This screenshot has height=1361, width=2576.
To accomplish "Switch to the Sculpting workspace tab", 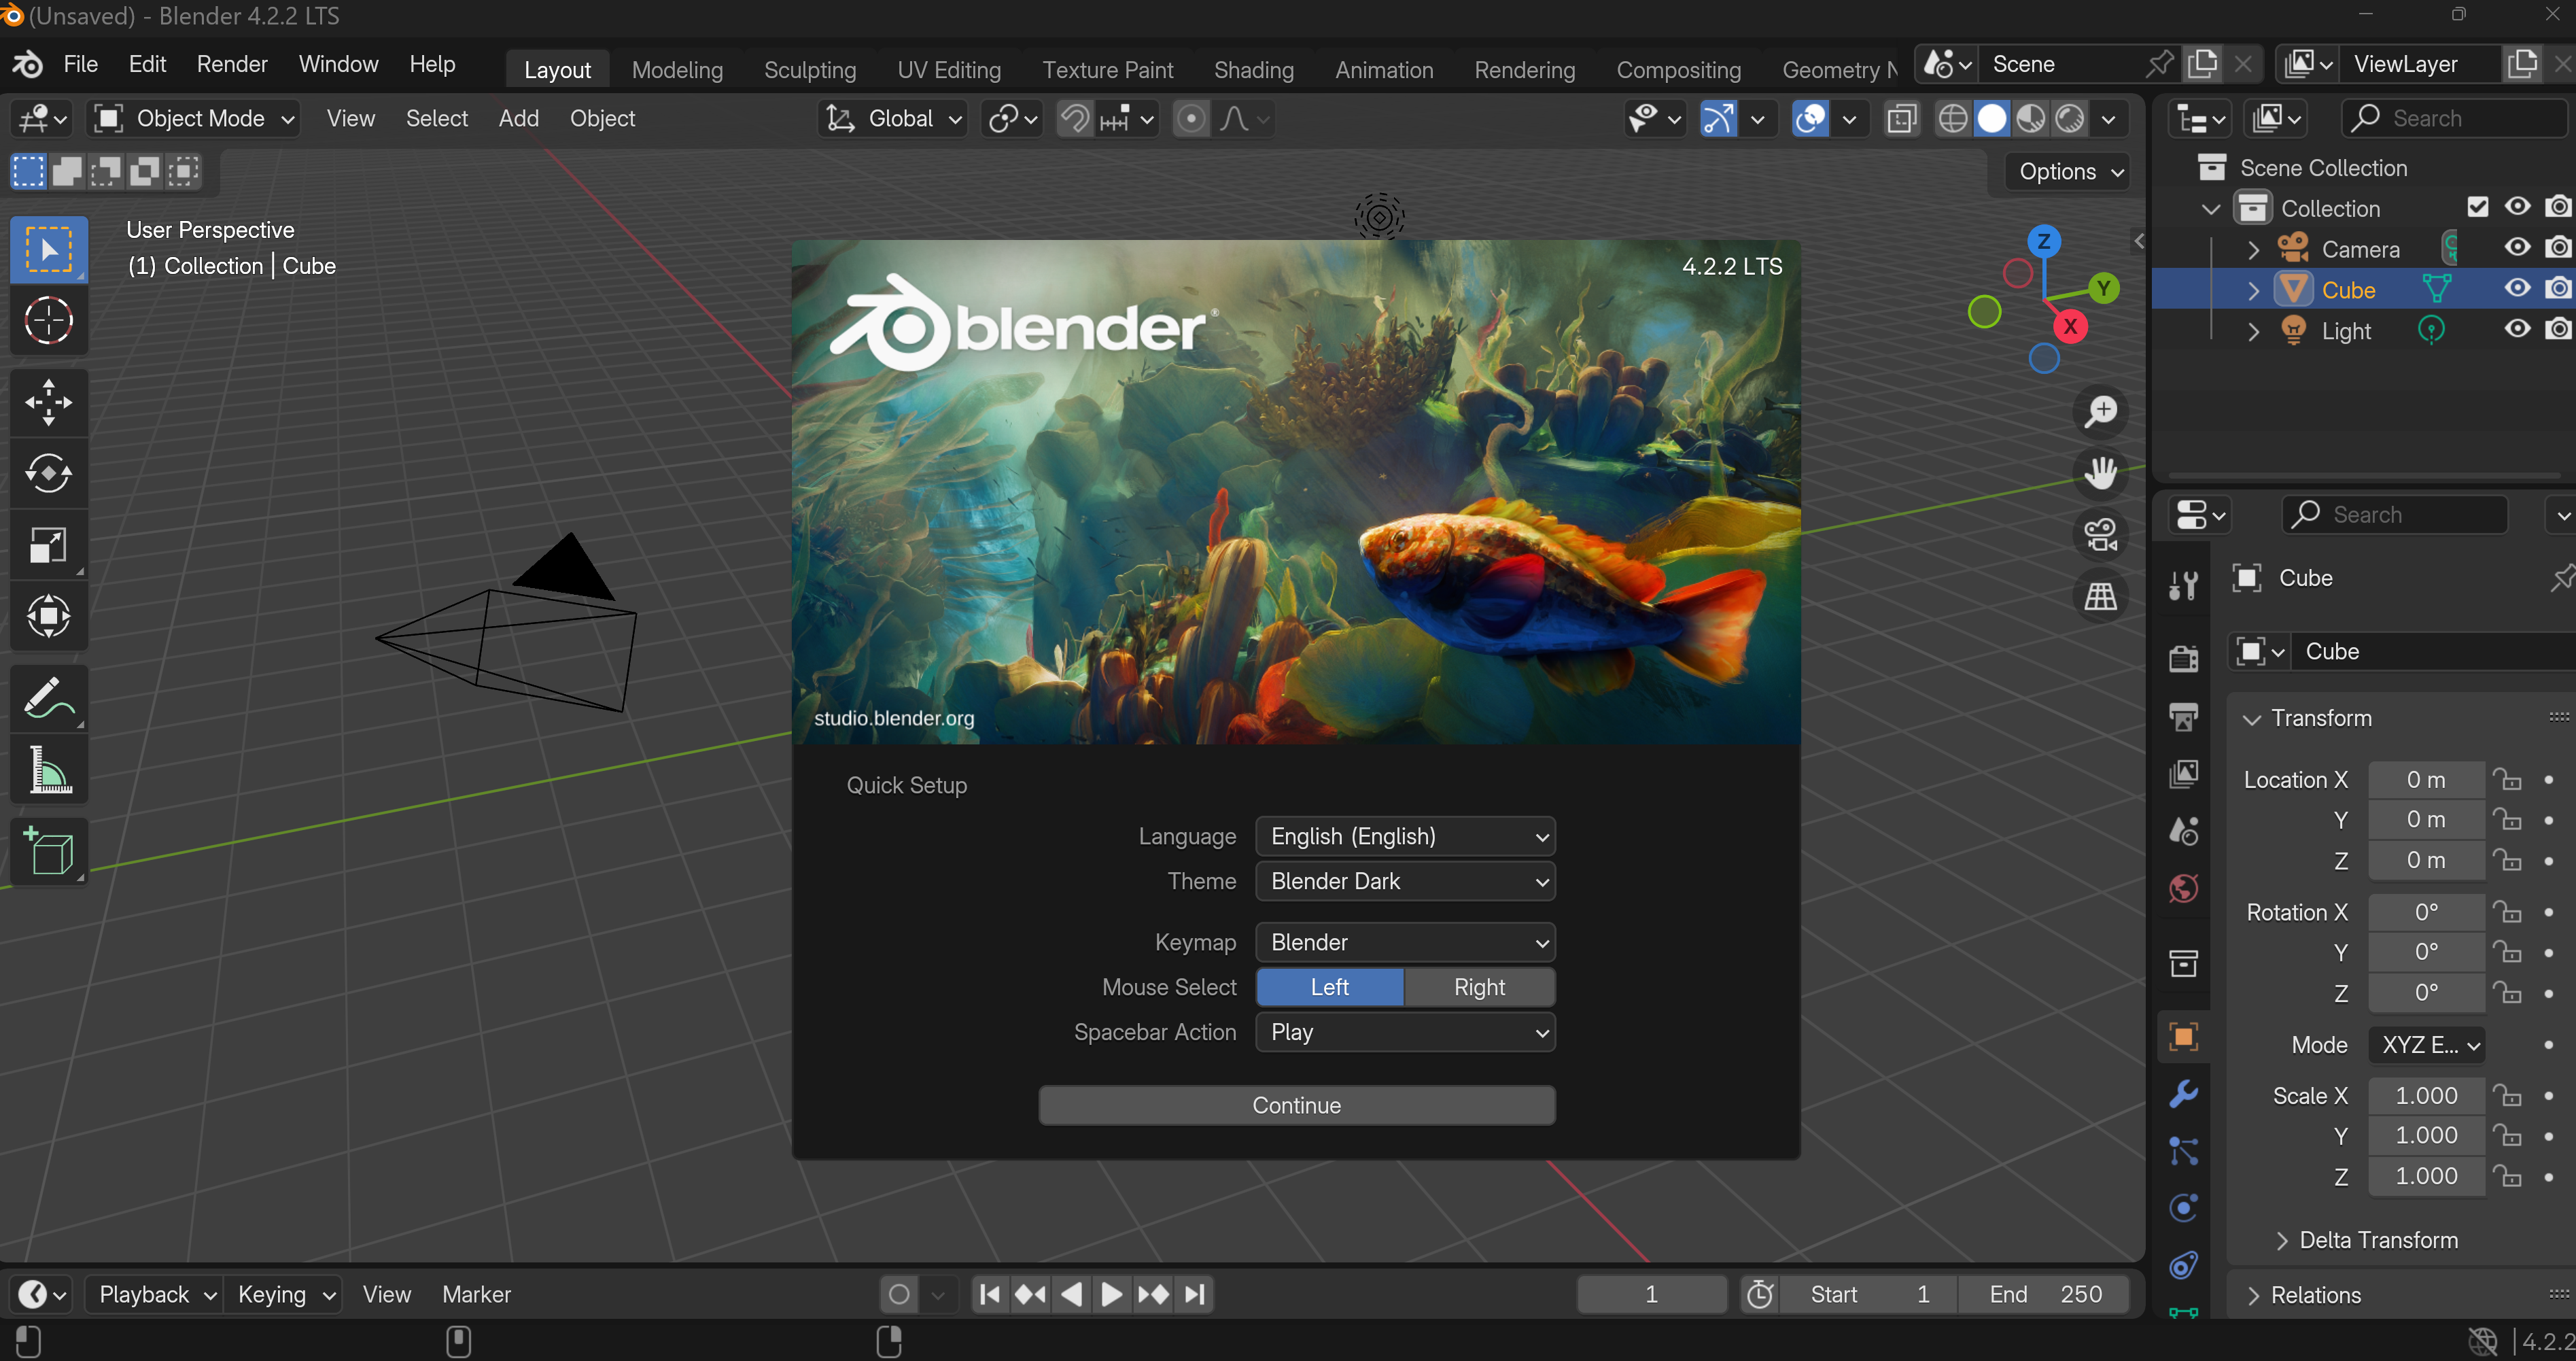I will (810, 70).
